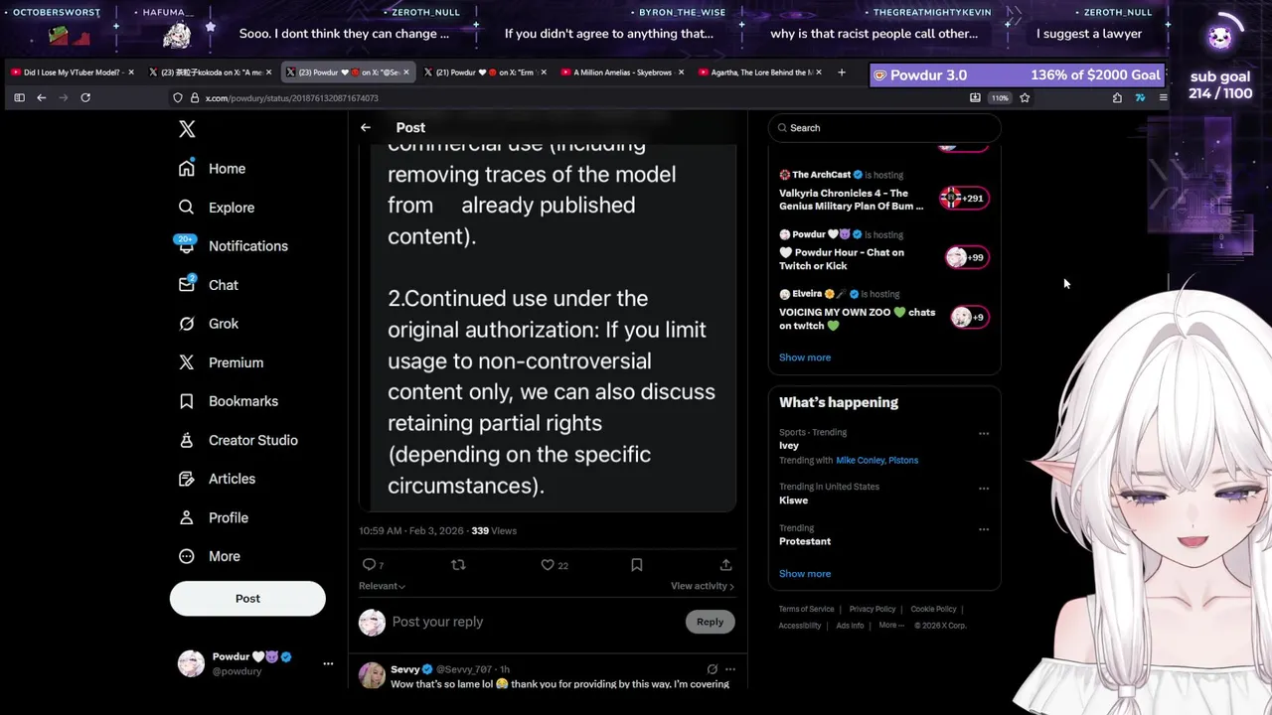Screen dimensions: 1272x715
Task: Open the Relevant reply sorting dropdown
Action: [382, 586]
